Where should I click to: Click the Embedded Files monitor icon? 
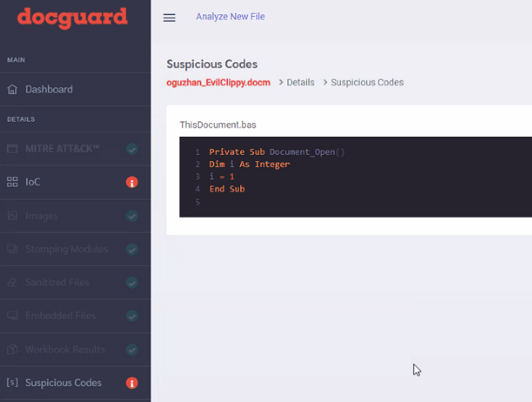pyautogui.click(x=12, y=315)
